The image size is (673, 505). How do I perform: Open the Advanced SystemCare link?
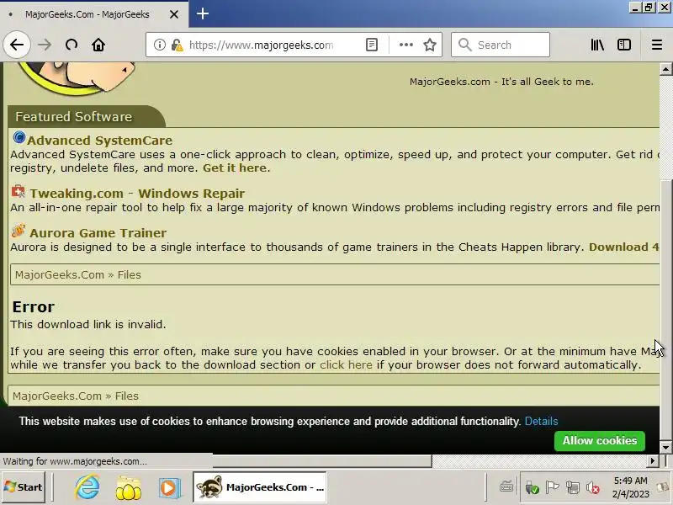pos(99,141)
